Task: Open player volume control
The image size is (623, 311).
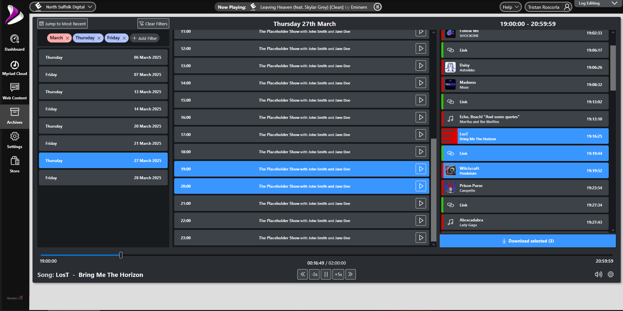Action: pos(598,274)
